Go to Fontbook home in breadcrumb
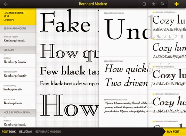Screen dimensions: 186x136 coord(9,132)
